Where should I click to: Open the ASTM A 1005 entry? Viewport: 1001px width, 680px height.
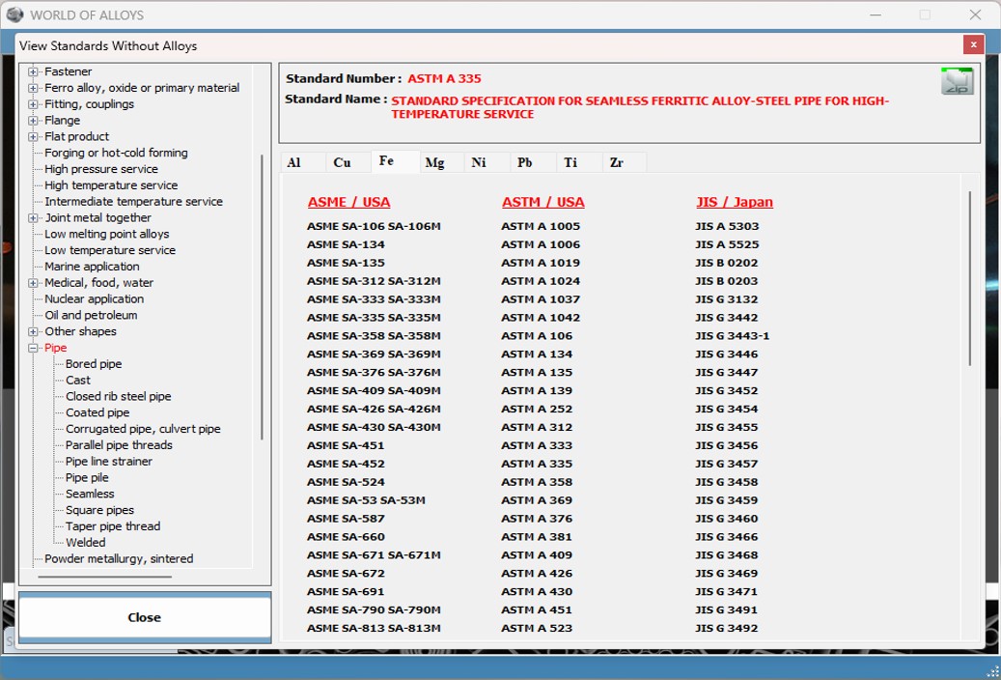tap(541, 226)
